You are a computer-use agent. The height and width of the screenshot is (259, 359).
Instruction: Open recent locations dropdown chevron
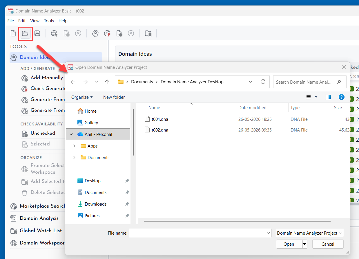97,82
